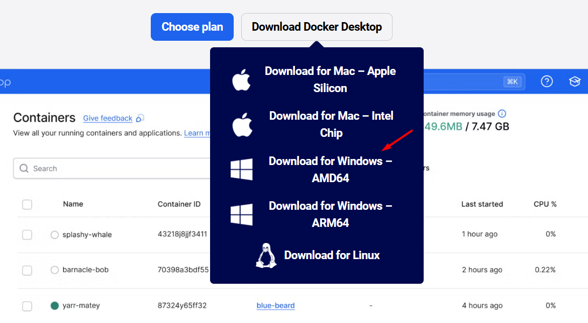Open the learning center graduation cap icon
588x323 pixels.
574,81
